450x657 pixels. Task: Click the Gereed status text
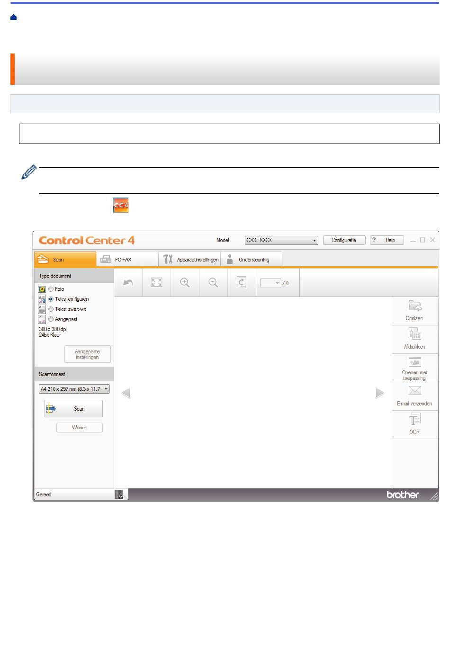coord(44,495)
